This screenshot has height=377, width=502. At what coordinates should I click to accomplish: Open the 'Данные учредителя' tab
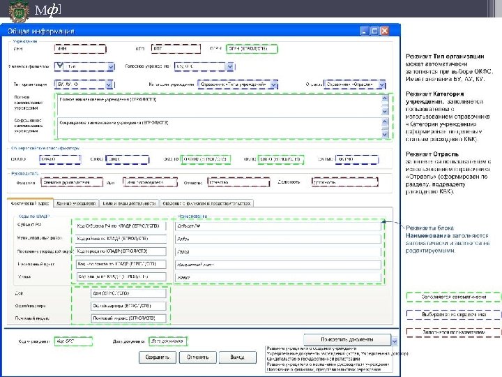pyautogui.click(x=76, y=203)
